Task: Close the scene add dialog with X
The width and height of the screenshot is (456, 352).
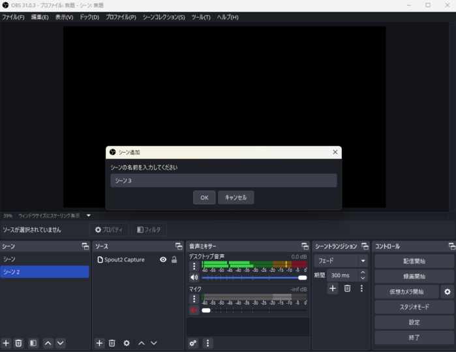Action: (335, 152)
